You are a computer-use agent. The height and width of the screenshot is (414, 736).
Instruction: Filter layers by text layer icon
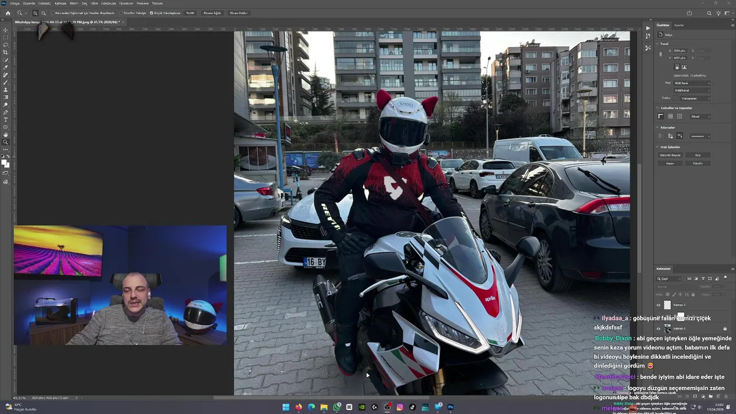coord(703,278)
